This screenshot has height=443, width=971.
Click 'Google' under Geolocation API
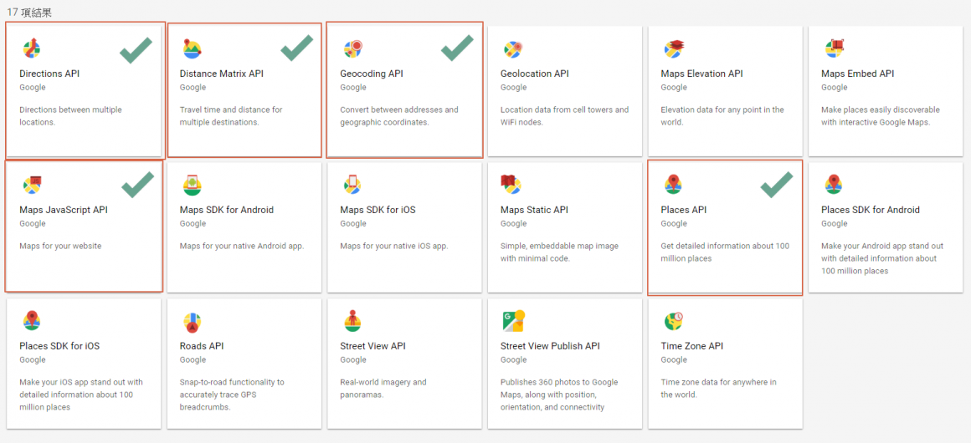pos(513,87)
